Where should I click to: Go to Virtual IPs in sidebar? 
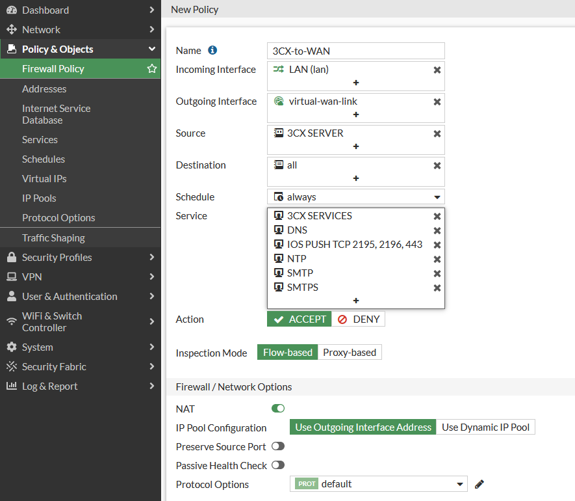pos(44,179)
